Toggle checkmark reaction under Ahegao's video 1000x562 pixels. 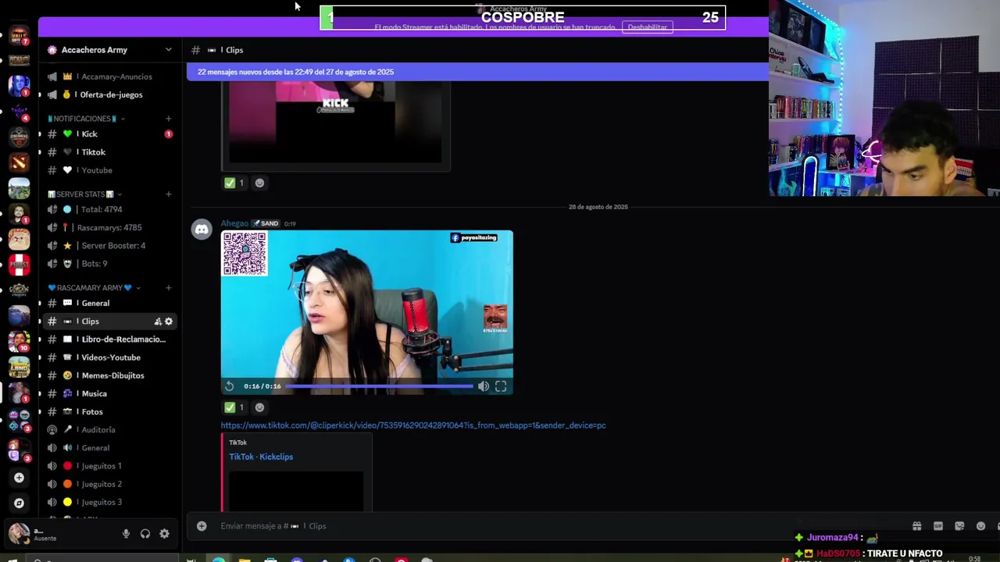[x=235, y=407]
